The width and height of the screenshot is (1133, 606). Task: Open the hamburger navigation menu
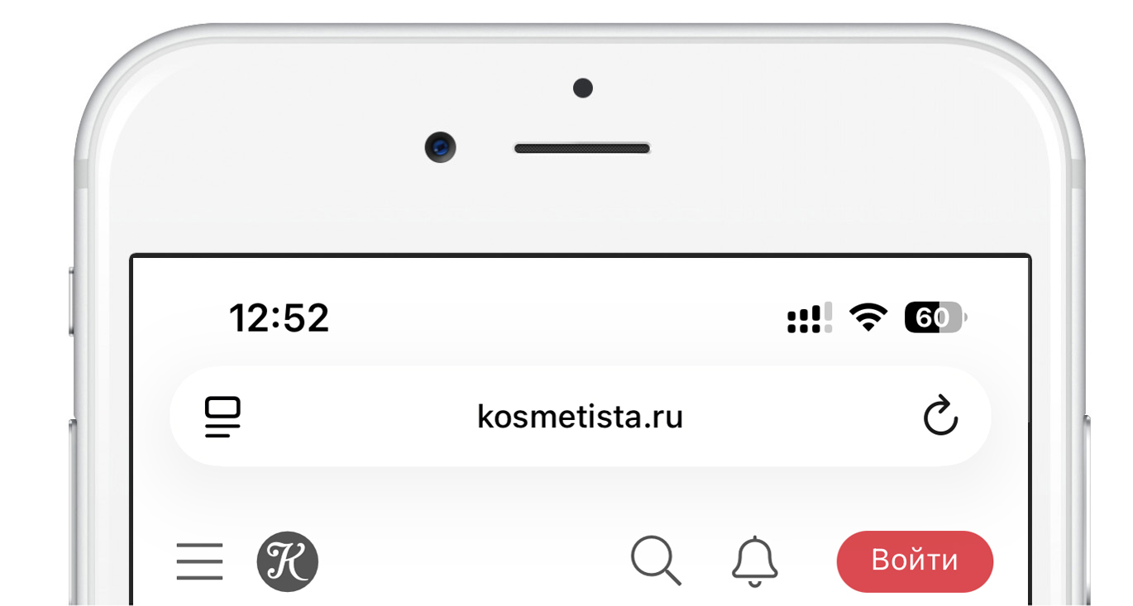pos(199,561)
